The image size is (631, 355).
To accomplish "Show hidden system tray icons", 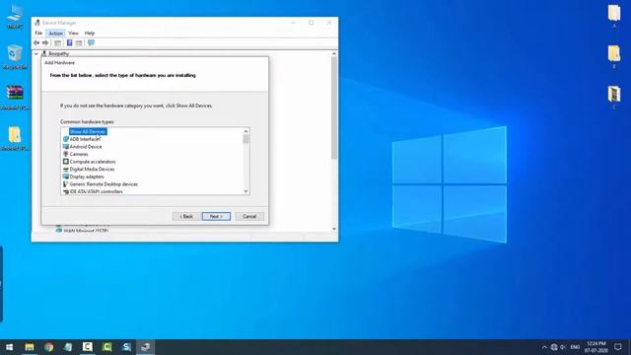I will [544, 347].
